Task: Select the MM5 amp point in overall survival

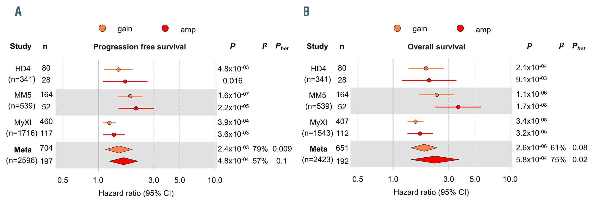Action: (x=458, y=107)
